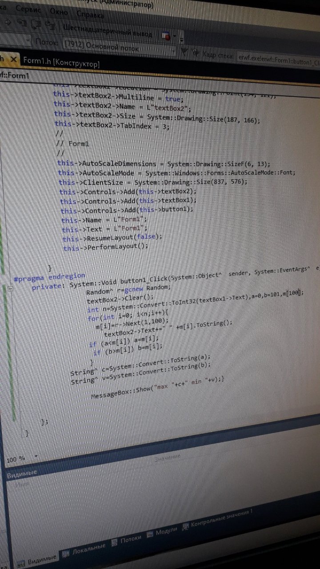Click the Значение column header

coord(168,457)
